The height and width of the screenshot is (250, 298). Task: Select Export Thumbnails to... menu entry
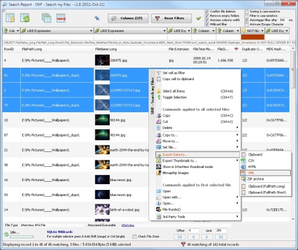pos(197,161)
